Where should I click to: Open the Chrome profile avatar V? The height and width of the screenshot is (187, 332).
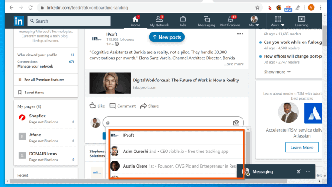(x=311, y=8)
